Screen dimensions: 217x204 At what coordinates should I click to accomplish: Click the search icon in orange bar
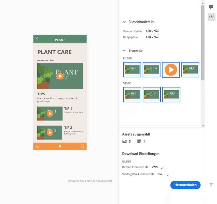tap(38, 146)
